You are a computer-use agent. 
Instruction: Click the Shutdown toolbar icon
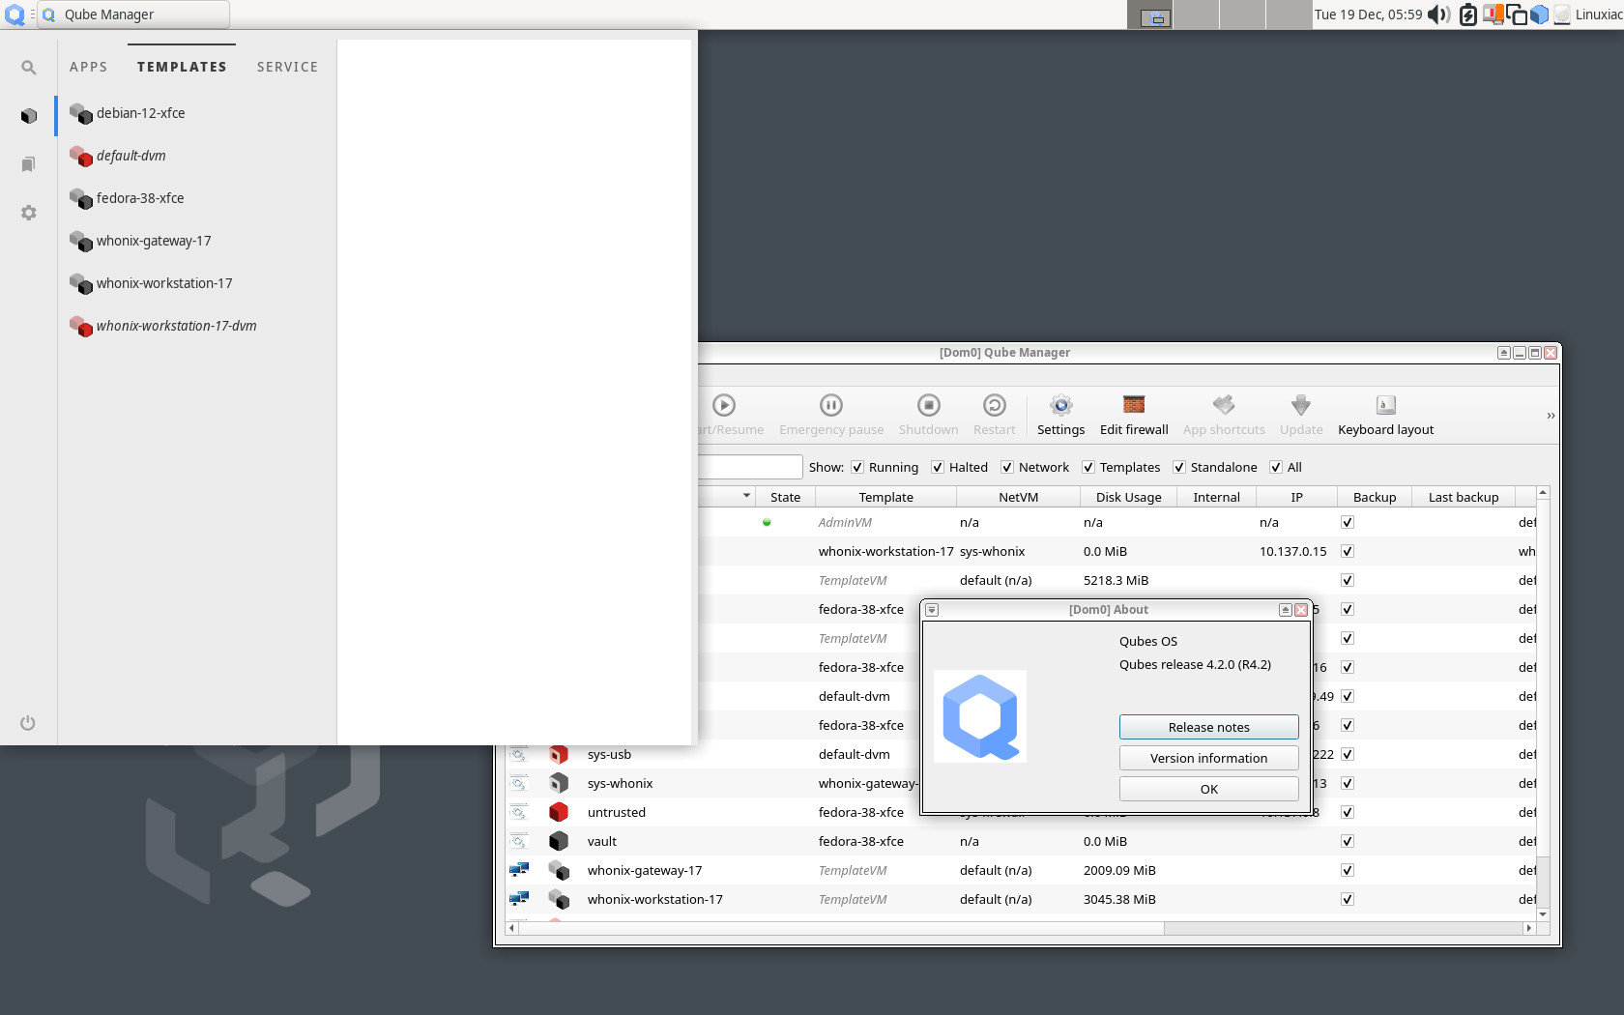tap(929, 405)
